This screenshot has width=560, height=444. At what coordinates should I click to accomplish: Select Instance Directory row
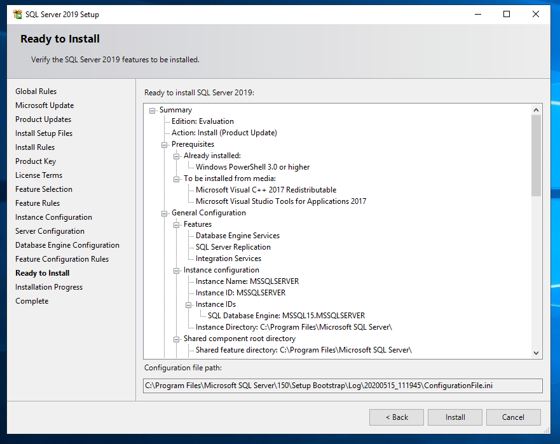click(x=294, y=327)
